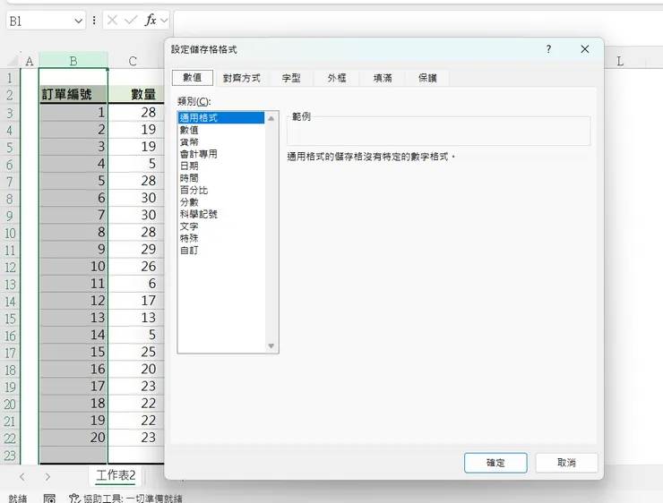Click category list scroll down arrow
Viewport: 663px width, 503px height.
pyautogui.click(x=271, y=345)
